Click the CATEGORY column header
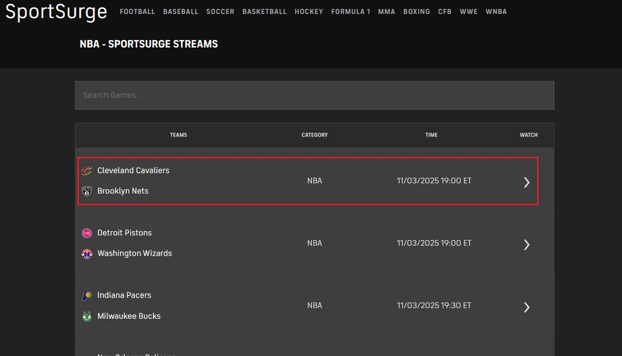The image size is (622, 356). [x=315, y=135]
